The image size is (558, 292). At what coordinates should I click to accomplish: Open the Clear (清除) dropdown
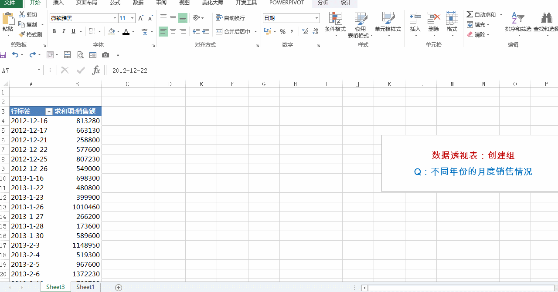click(478, 34)
